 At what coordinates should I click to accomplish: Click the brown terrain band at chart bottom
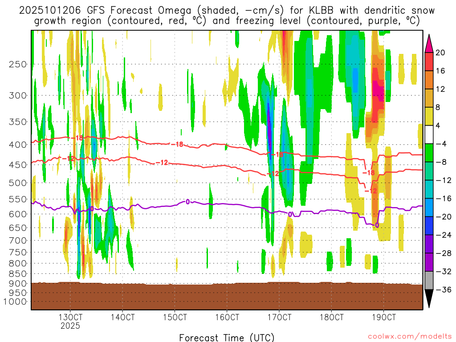tap(227, 296)
